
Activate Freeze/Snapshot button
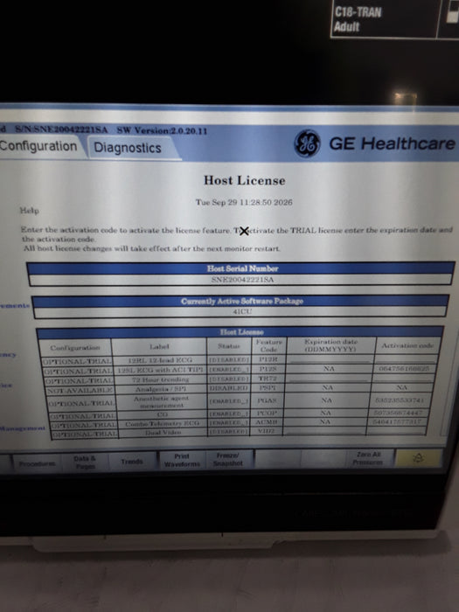tap(228, 459)
